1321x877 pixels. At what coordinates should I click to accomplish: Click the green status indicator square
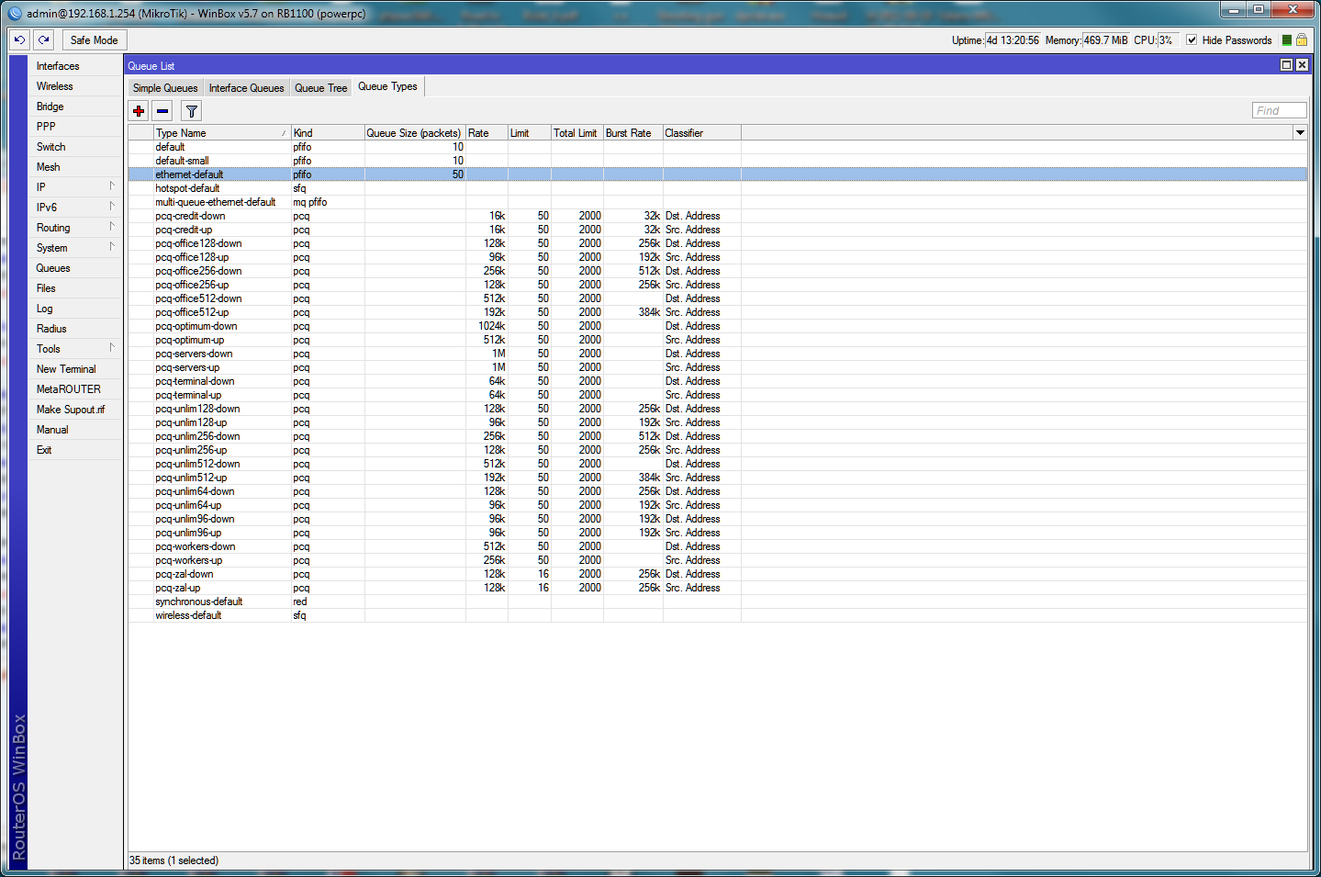coord(1287,40)
